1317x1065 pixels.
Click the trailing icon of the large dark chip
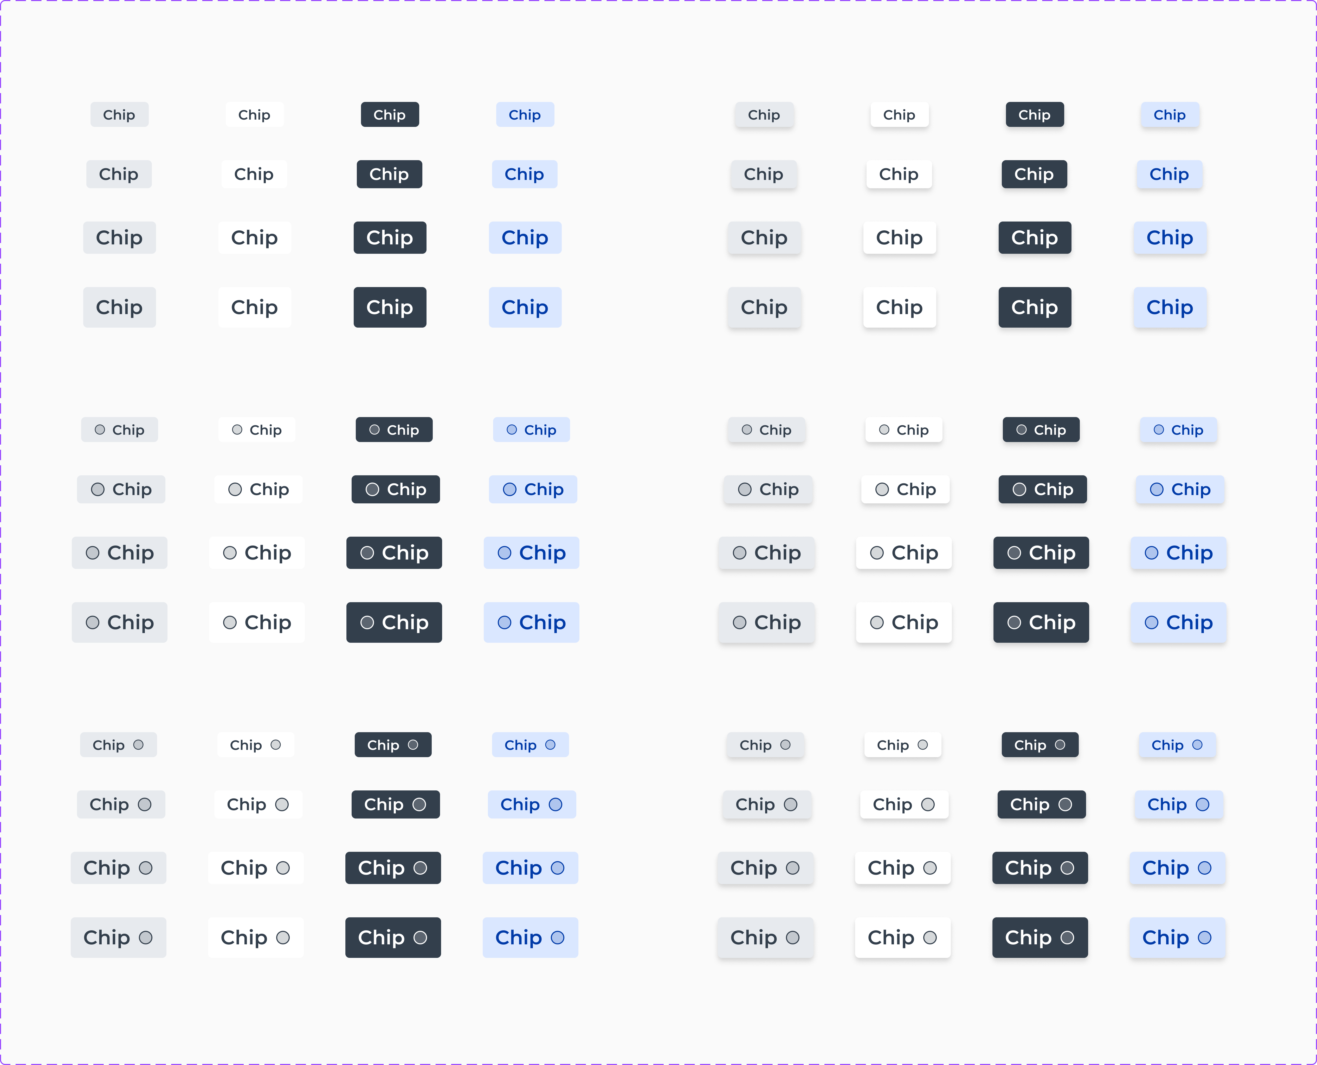pyautogui.click(x=420, y=868)
